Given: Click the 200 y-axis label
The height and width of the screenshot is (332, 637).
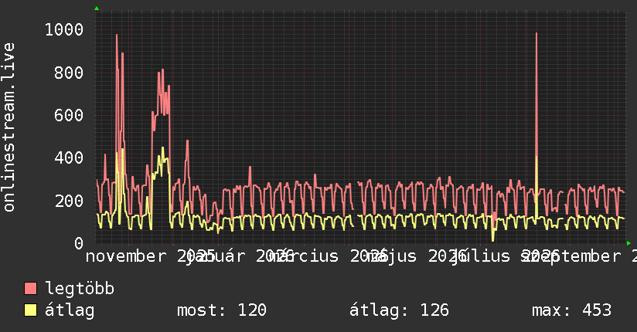Looking at the screenshot, I should point(69,201).
